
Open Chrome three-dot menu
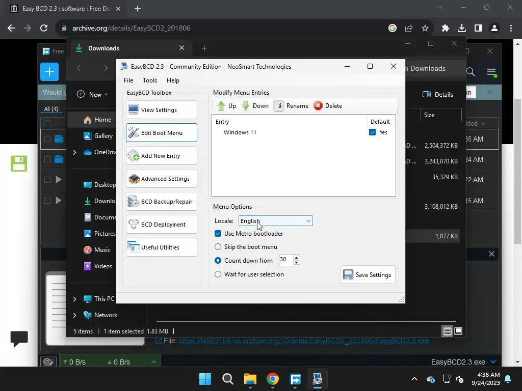coord(511,28)
